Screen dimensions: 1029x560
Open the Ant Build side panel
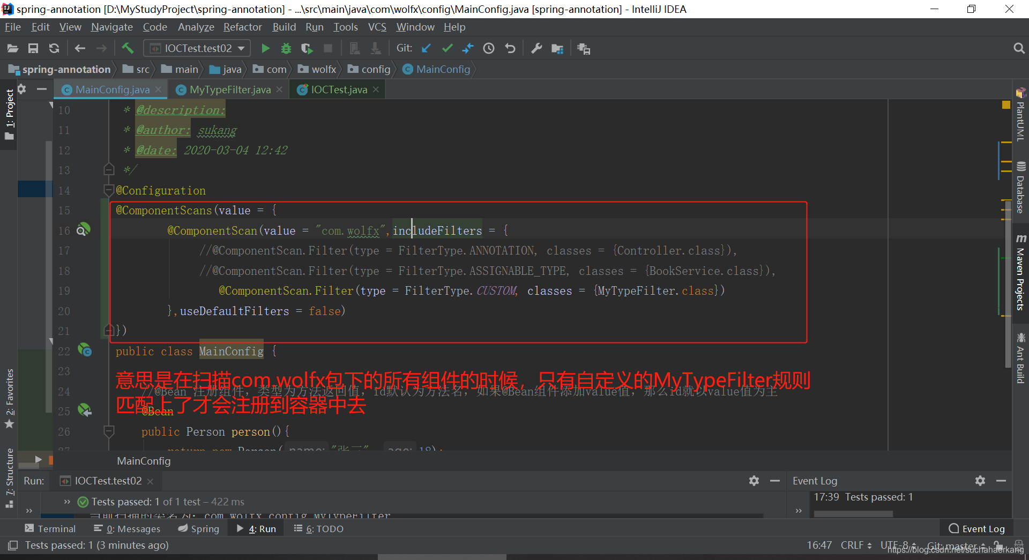pos(1020,358)
